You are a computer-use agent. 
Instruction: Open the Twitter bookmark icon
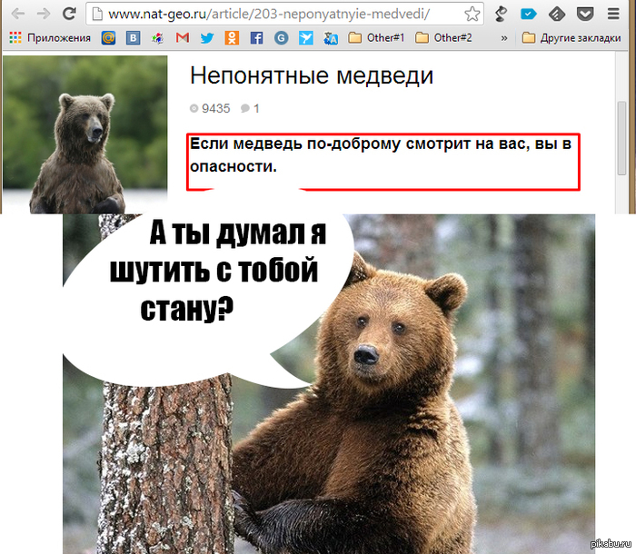[207, 38]
